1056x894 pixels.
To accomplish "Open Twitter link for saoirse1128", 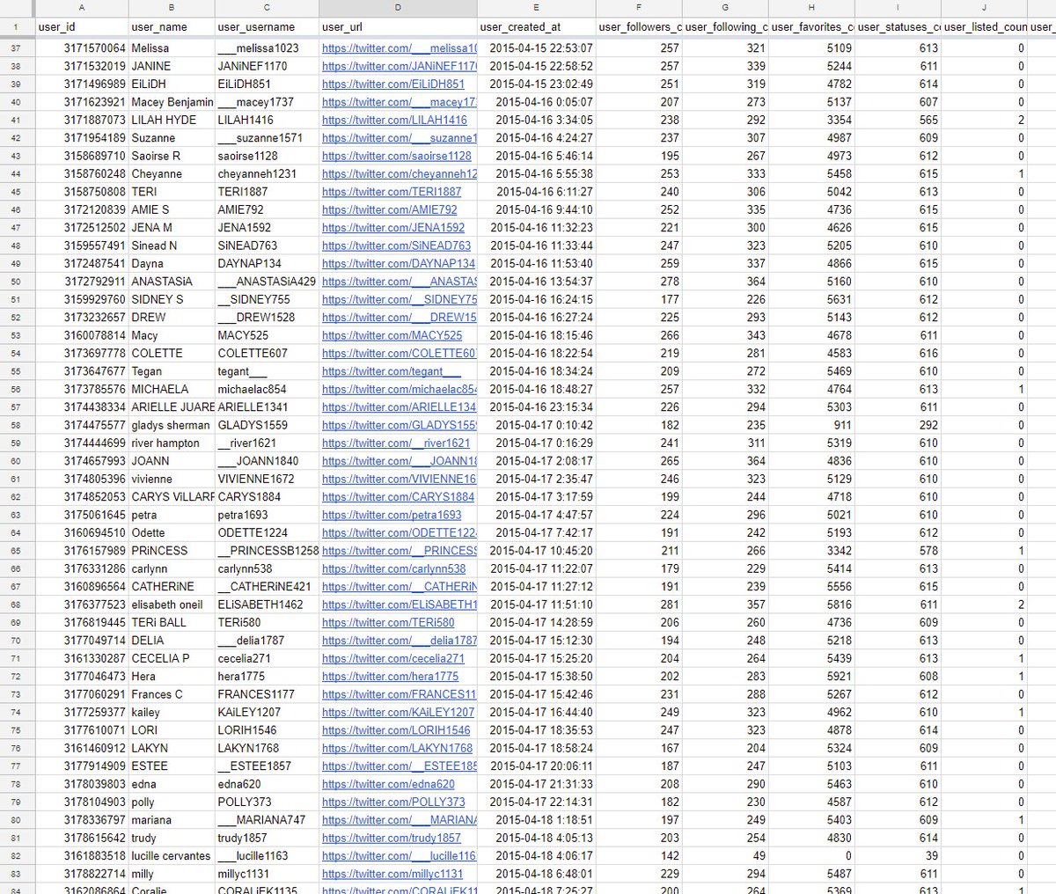I will [397, 156].
